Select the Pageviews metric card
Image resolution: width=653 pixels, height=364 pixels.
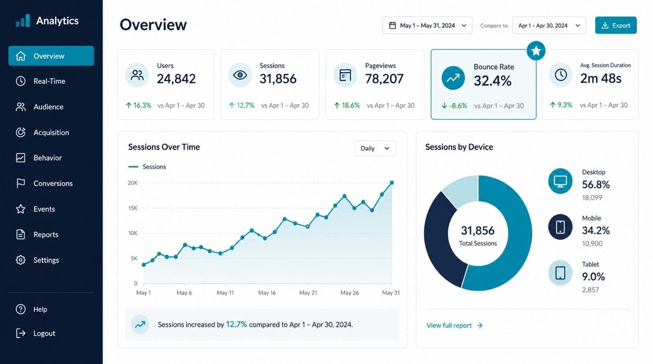[x=375, y=84]
